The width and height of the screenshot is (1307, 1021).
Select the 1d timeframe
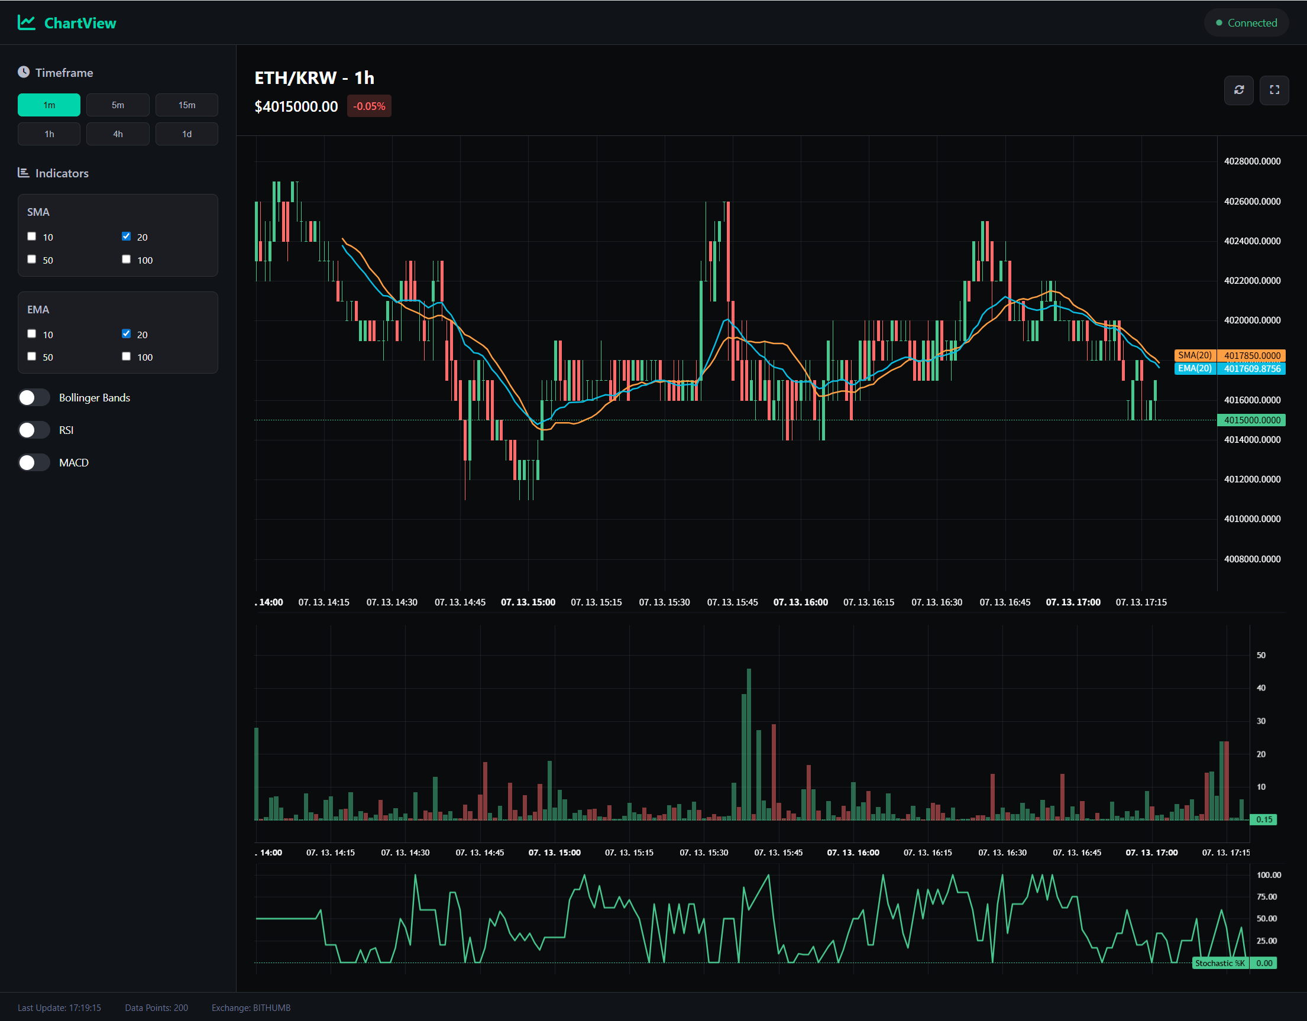186,134
